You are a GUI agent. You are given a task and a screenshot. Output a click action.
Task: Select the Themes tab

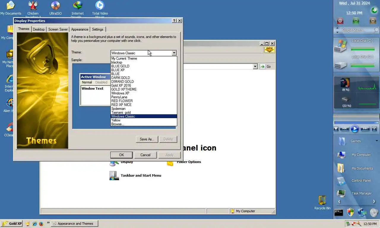[24, 29]
